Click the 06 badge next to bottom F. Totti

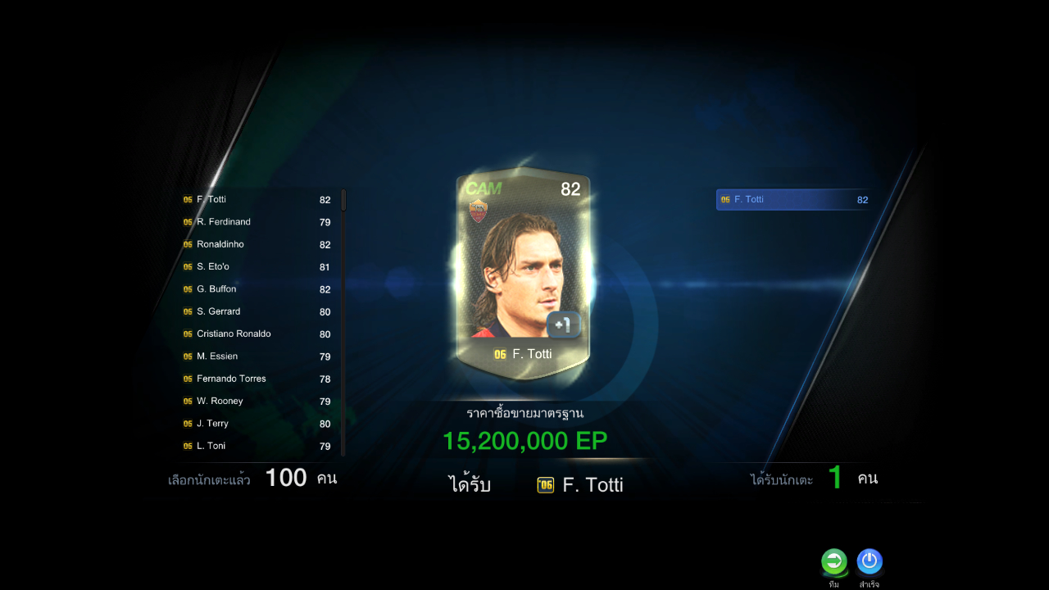(546, 485)
